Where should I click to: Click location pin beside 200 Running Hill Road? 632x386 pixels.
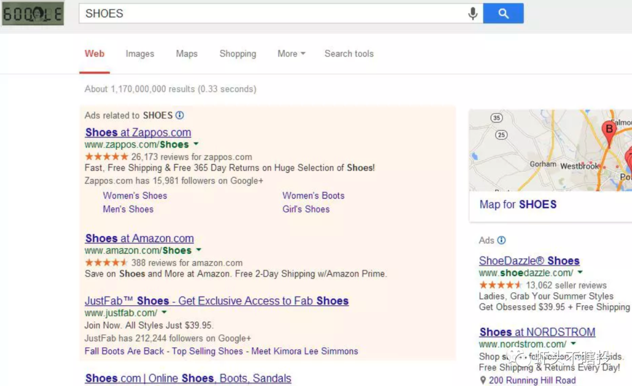[483, 380]
